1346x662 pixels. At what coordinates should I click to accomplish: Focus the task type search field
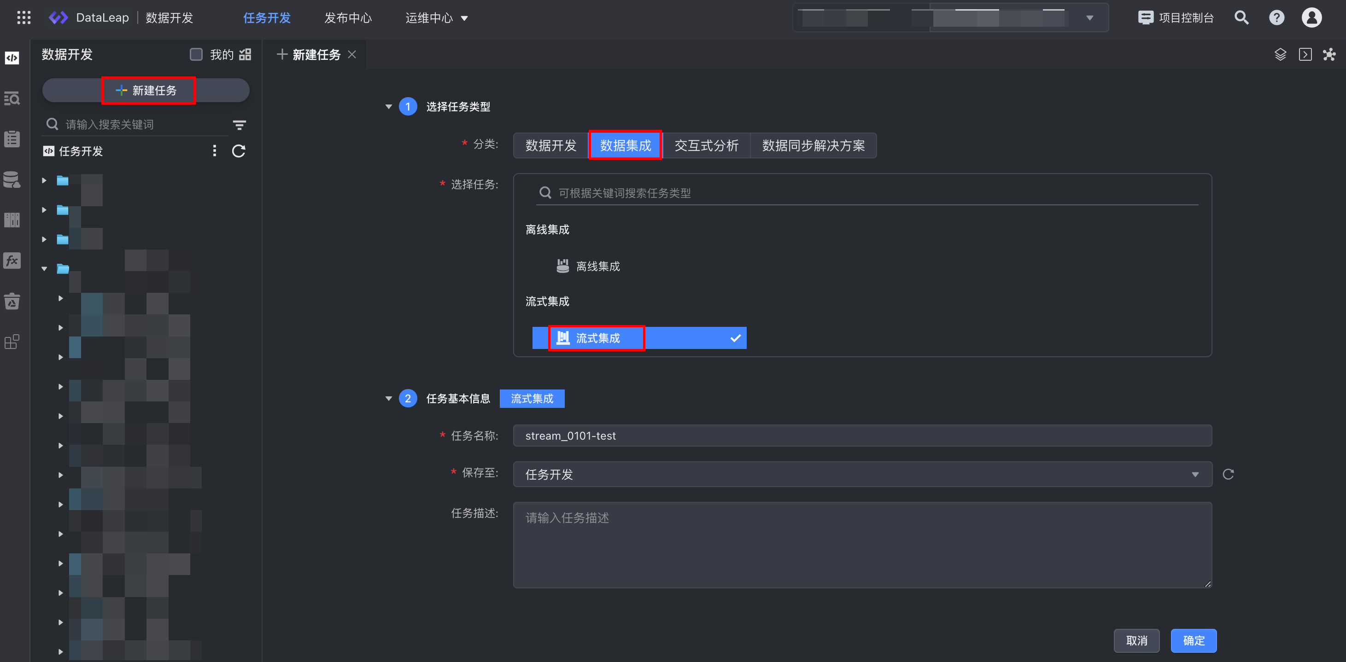coord(867,192)
